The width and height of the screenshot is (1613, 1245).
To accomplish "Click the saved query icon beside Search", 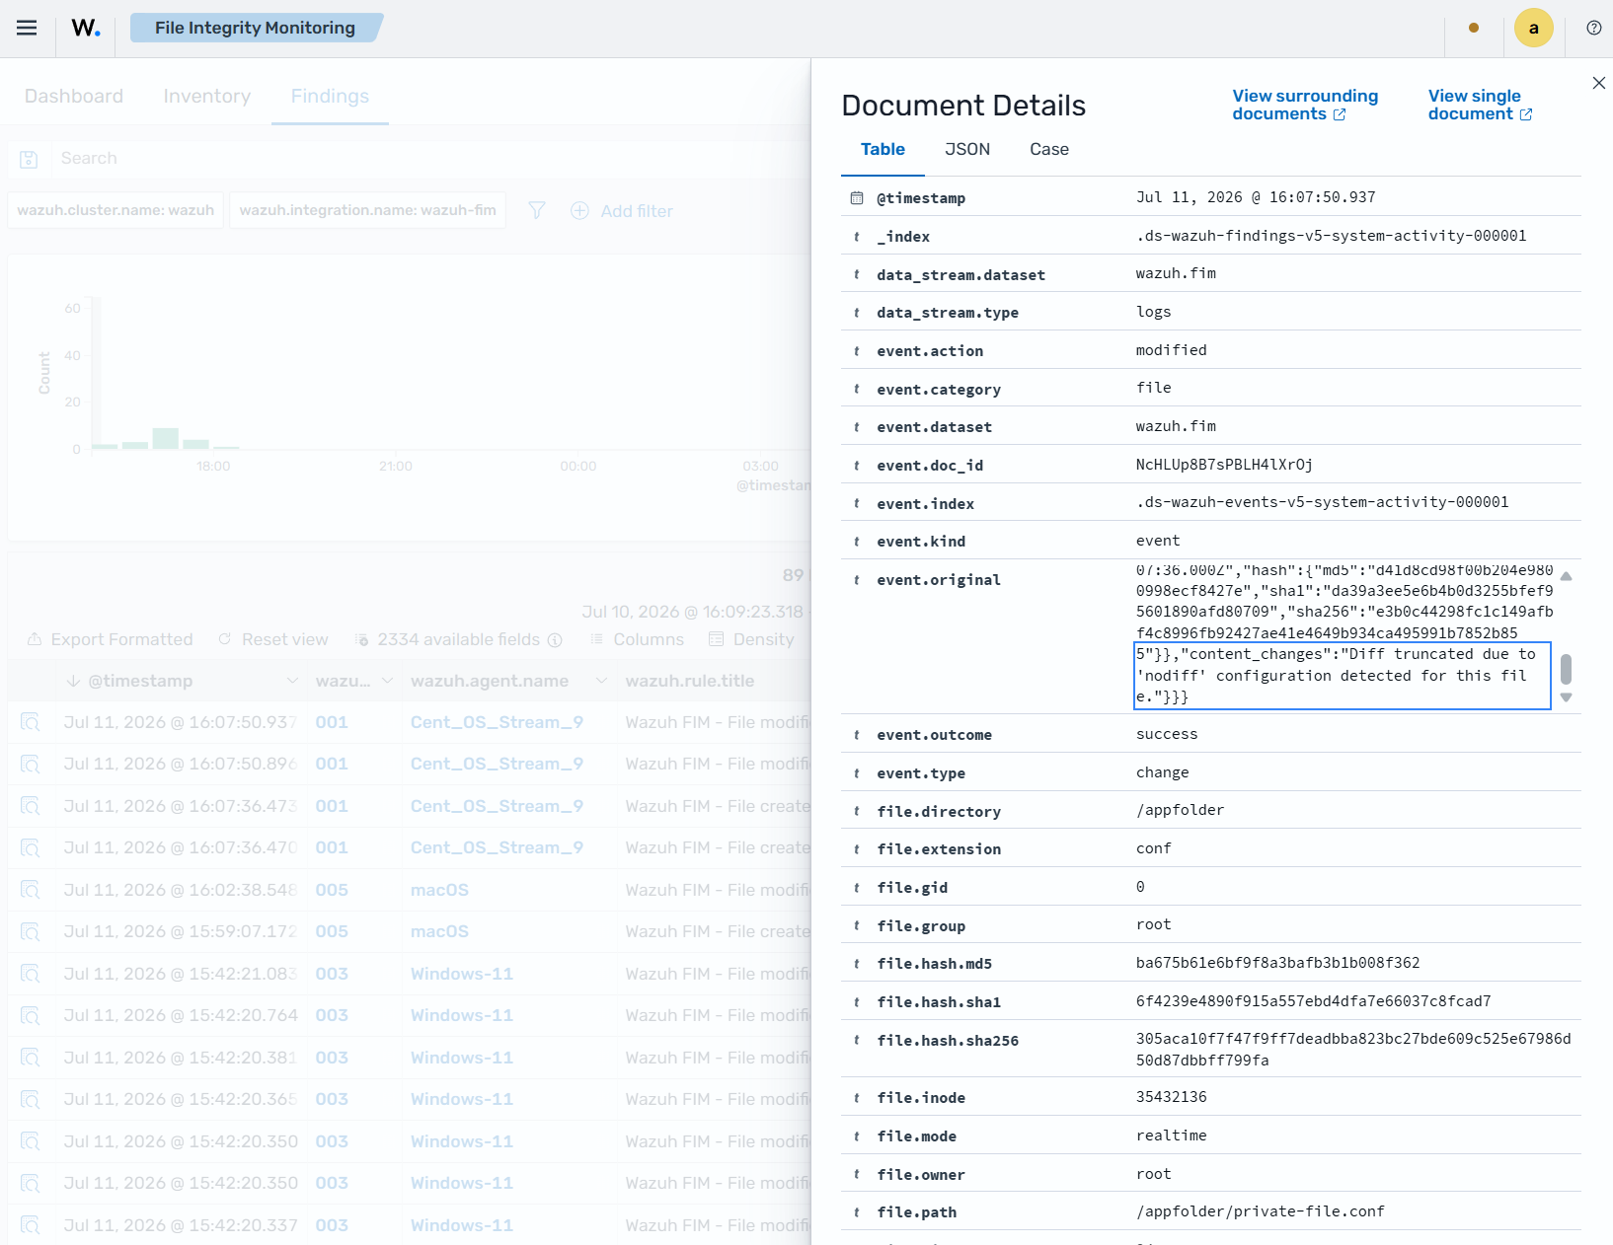I will click(29, 159).
